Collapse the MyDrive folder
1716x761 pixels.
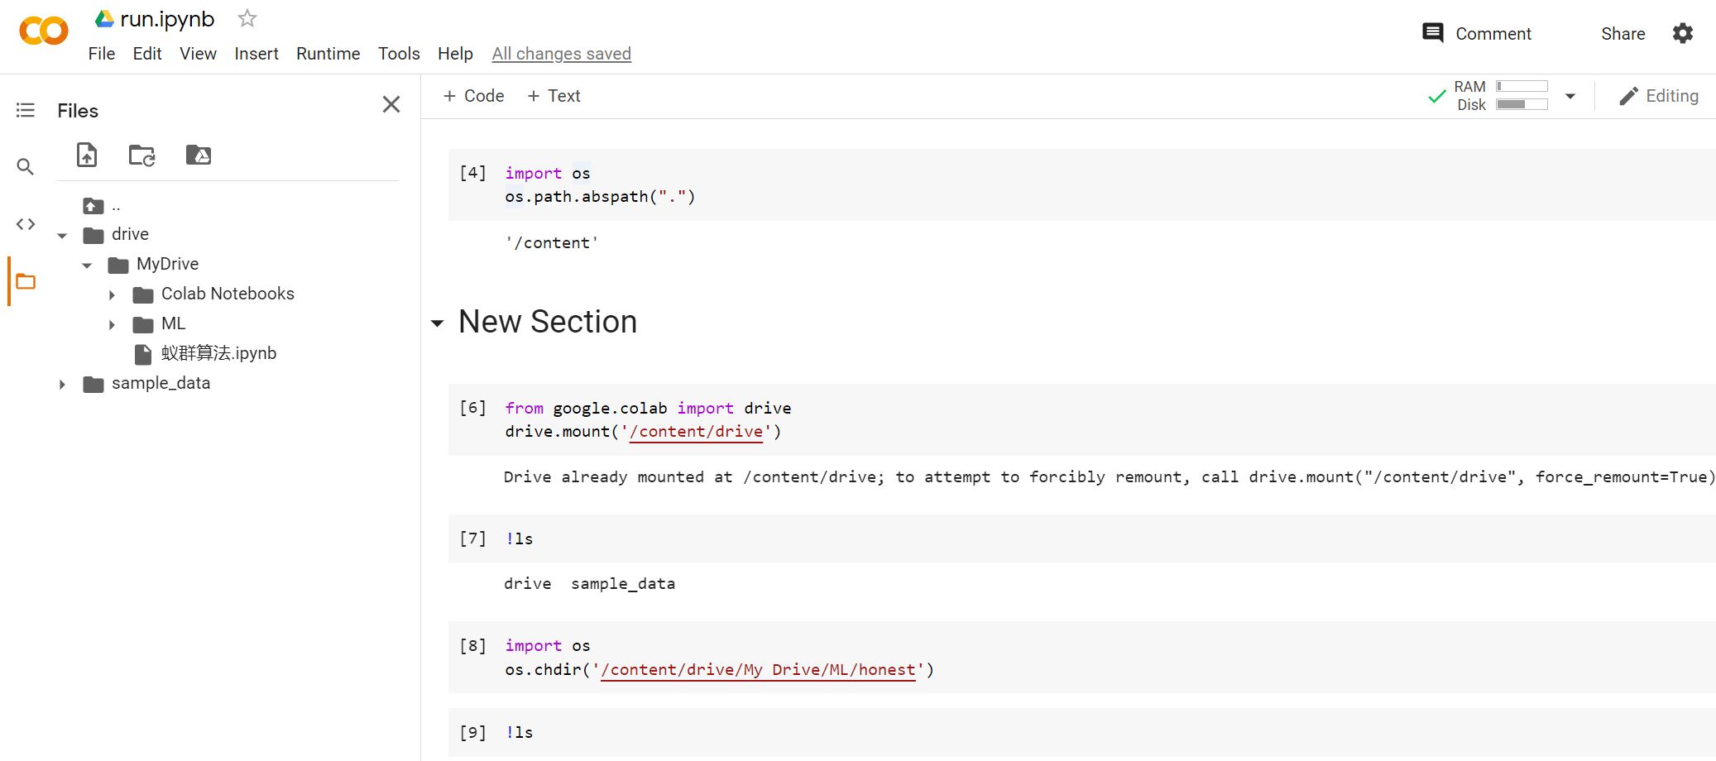[87, 265]
